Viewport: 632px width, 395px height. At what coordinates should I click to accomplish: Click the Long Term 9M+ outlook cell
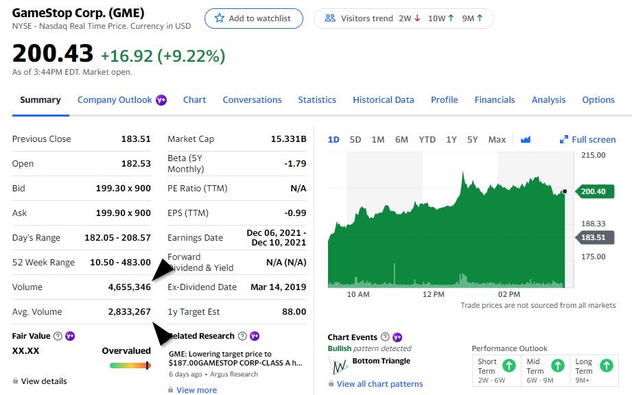click(x=594, y=370)
